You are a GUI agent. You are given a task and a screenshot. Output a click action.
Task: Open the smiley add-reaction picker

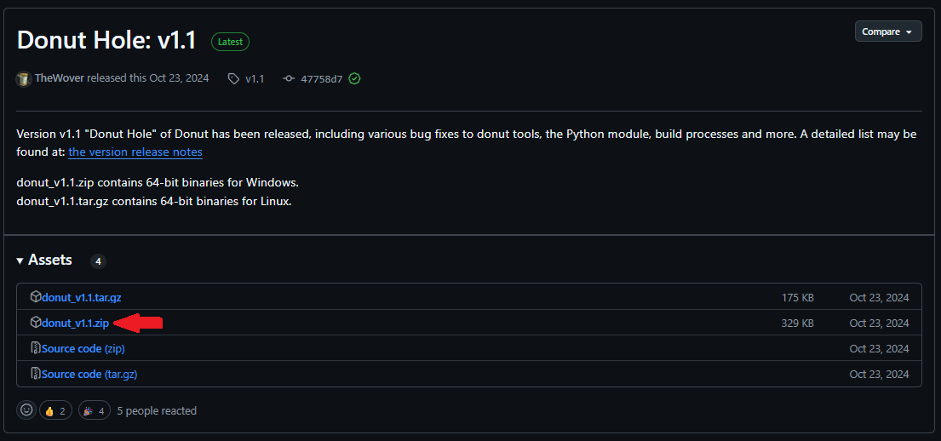coord(26,409)
